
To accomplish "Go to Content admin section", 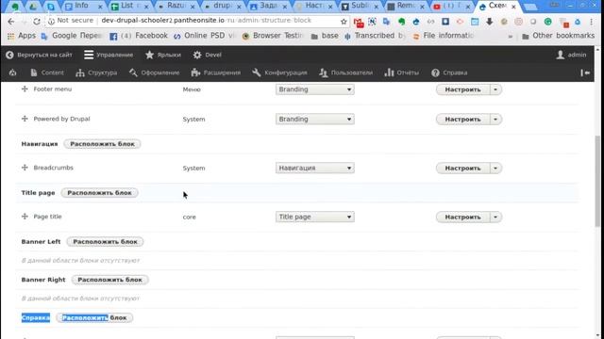I will coord(47,73).
